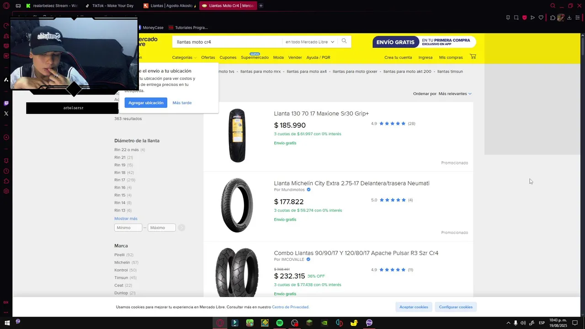This screenshot has height=329, width=585.
Task: Open the Supermercado menu item
Action: point(255,58)
